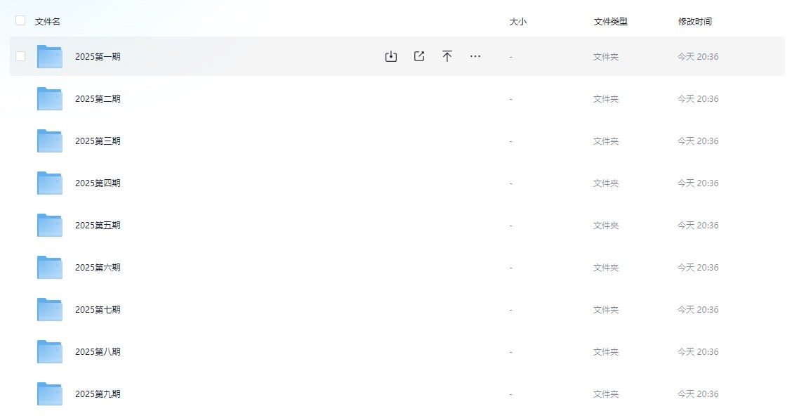Click the 2025第七期 folder name
This screenshot has height=416, width=792.
coord(98,309)
